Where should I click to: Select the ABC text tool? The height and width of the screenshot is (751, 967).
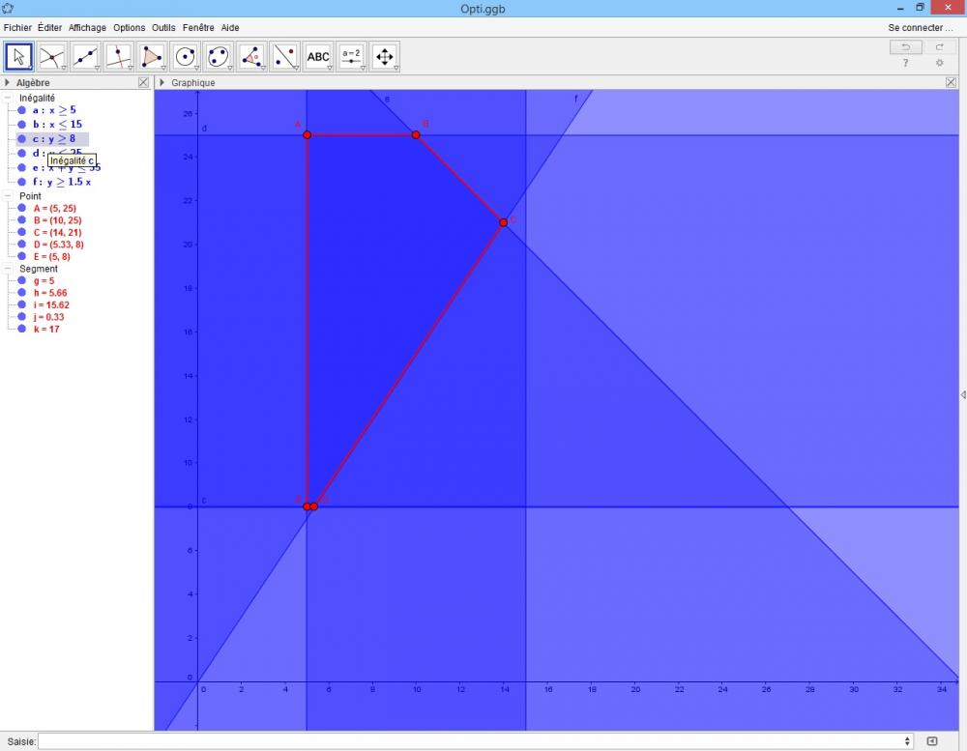[x=318, y=57]
